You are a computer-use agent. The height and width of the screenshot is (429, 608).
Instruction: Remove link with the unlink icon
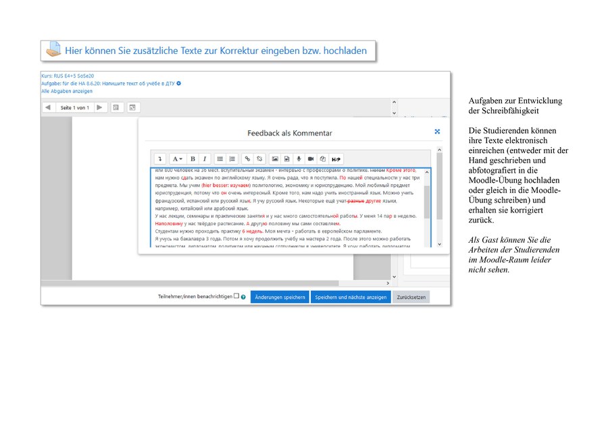pyautogui.click(x=259, y=159)
